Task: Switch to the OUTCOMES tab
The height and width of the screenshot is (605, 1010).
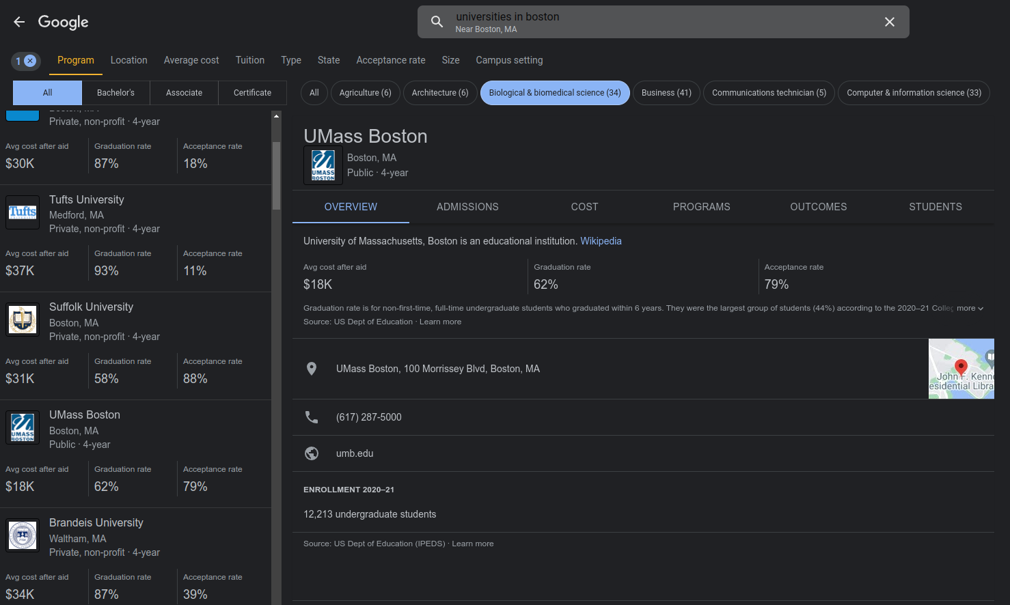Action: 819,207
